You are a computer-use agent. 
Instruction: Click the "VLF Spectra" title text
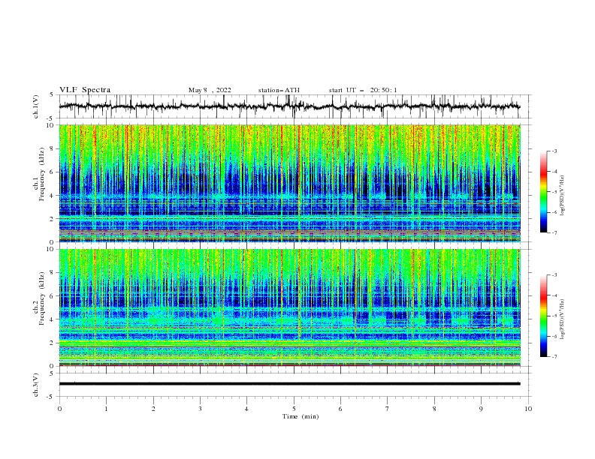85,90
